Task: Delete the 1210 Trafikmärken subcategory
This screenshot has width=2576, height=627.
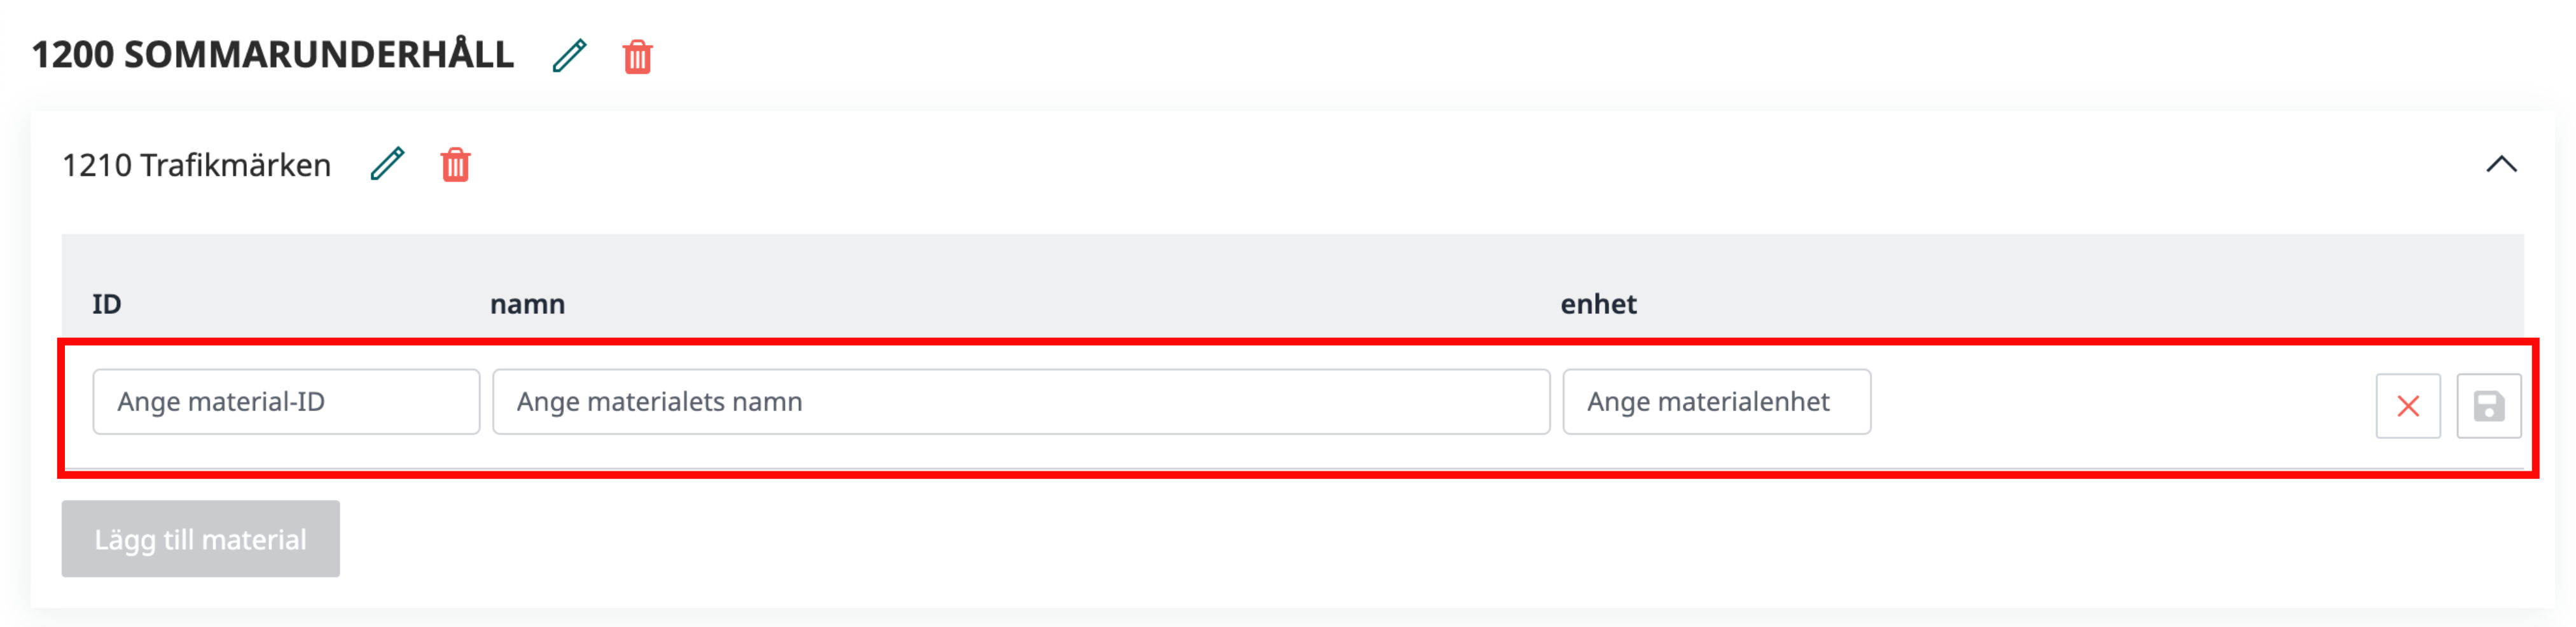Action: (455, 165)
